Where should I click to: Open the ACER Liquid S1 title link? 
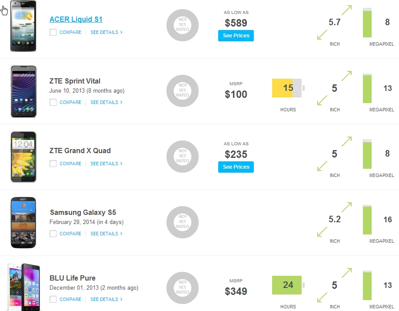76,19
